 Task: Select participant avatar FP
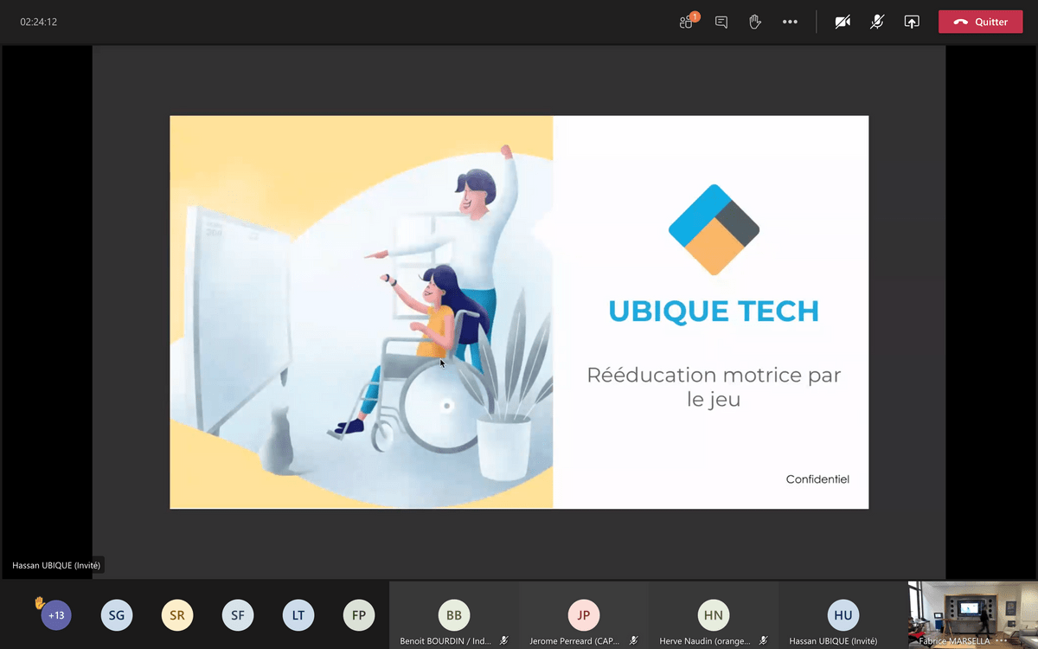point(359,615)
